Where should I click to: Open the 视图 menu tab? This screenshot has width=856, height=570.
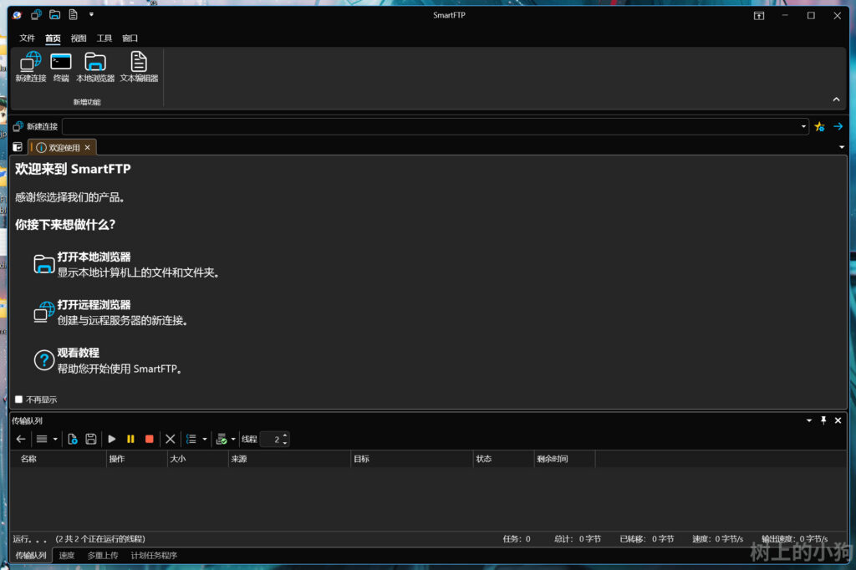(79, 38)
